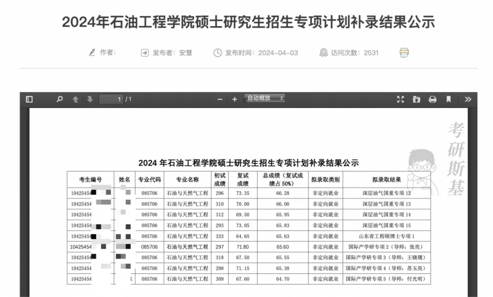Image resolution: width=493 pixels, height=297 pixels.
Task: Expand the PDF tools double-chevron menu
Action: (468, 99)
